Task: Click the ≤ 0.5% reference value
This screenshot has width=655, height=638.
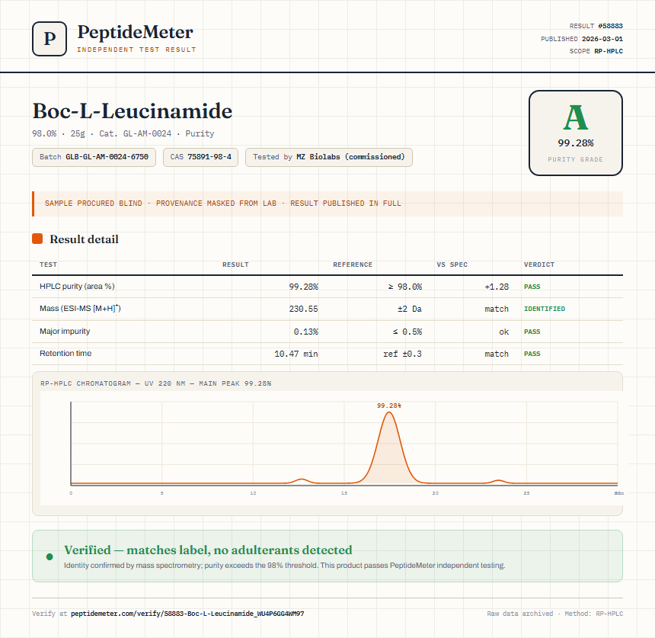Action: 407,332
